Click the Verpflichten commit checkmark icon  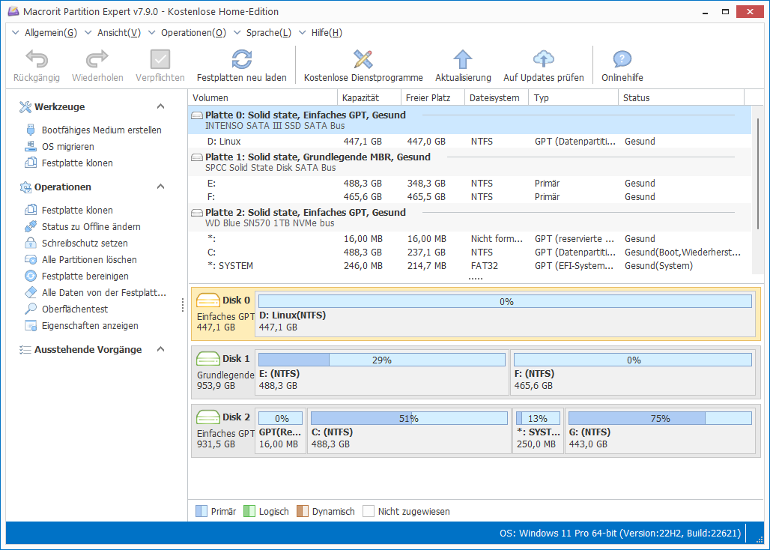click(160, 59)
